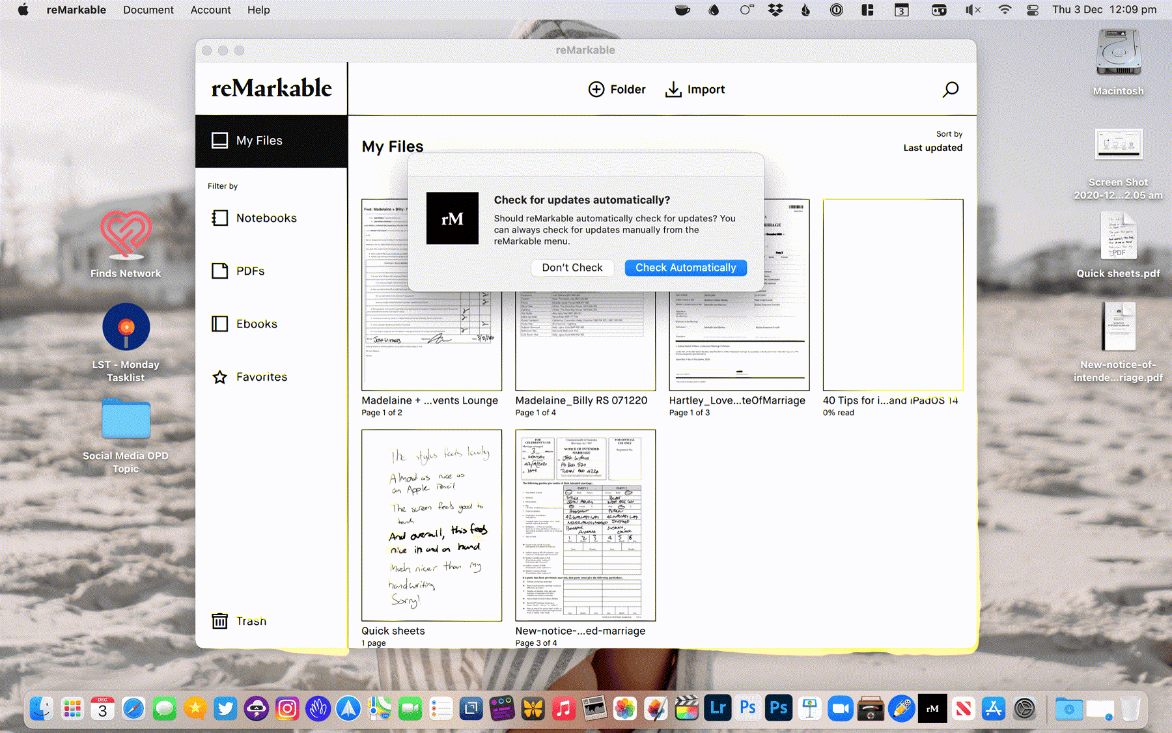The height and width of the screenshot is (733, 1172).
Task: Open the Help menu
Action: 258,10
